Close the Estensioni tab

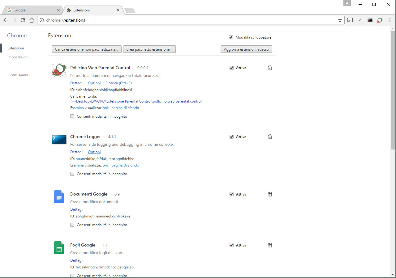pos(118,10)
